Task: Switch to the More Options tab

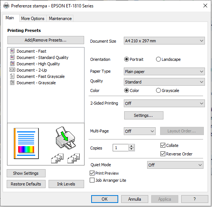Action: (33, 19)
